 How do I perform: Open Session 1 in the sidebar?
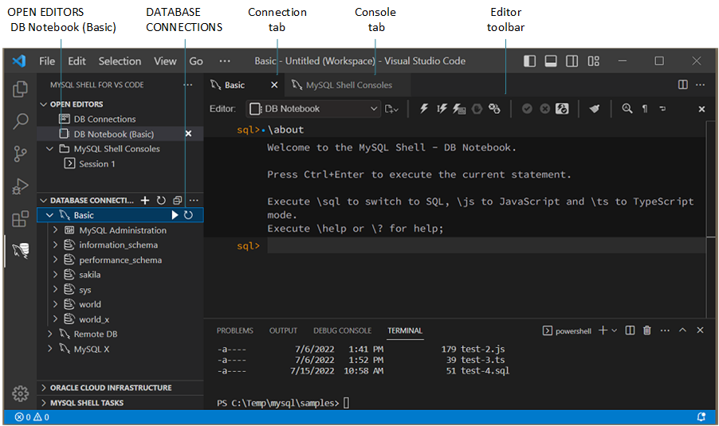coord(96,164)
